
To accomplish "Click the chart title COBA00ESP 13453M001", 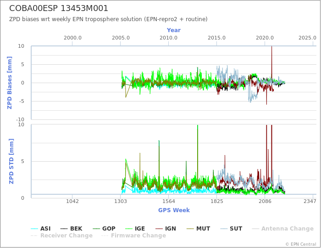I will (59, 8).
